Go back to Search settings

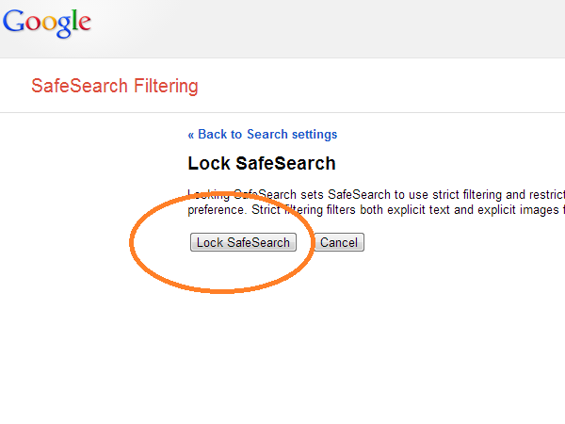point(263,135)
